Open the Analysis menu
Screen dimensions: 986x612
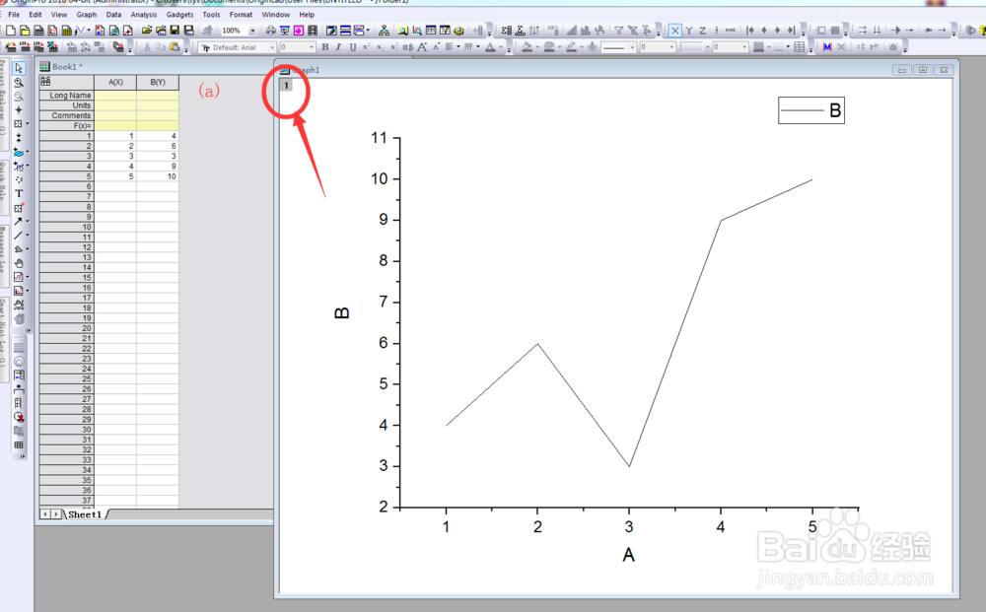[x=144, y=15]
